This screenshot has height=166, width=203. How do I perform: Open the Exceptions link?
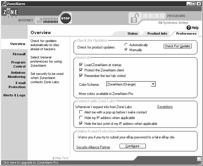[165, 107]
